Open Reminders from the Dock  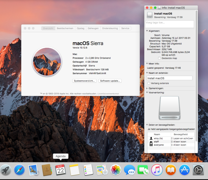[x=88, y=170]
